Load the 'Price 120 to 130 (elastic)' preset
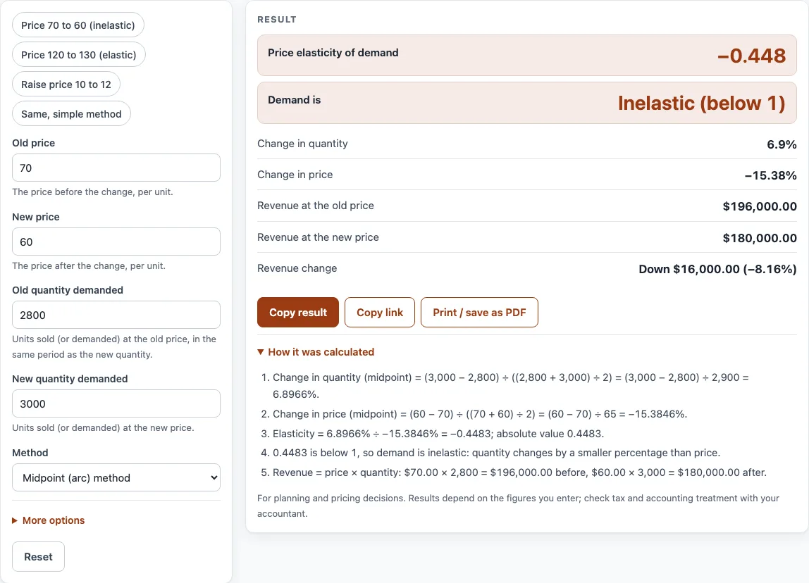 [78, 55]
